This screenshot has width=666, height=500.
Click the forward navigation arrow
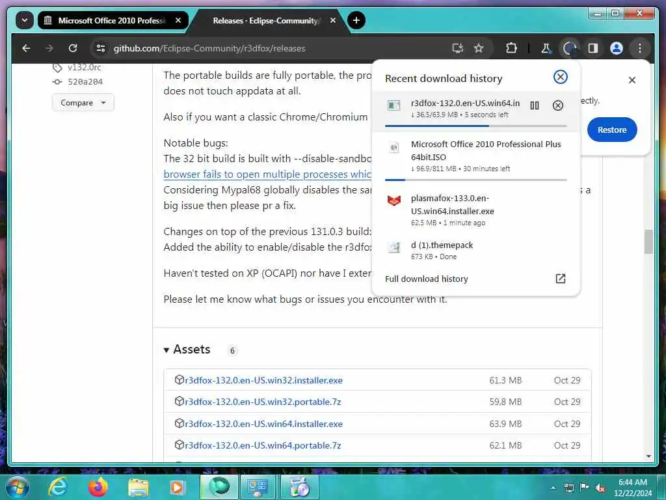pos(49,48)
